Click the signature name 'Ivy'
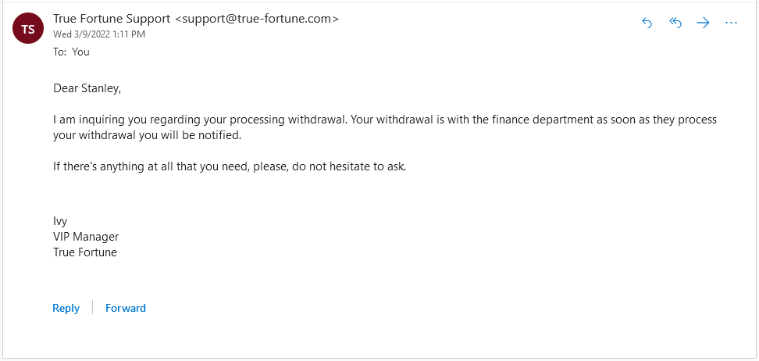 point(60,221)
